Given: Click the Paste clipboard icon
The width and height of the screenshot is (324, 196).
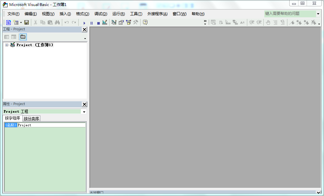Looking at the screenshot, I should (x=50, y=22).
